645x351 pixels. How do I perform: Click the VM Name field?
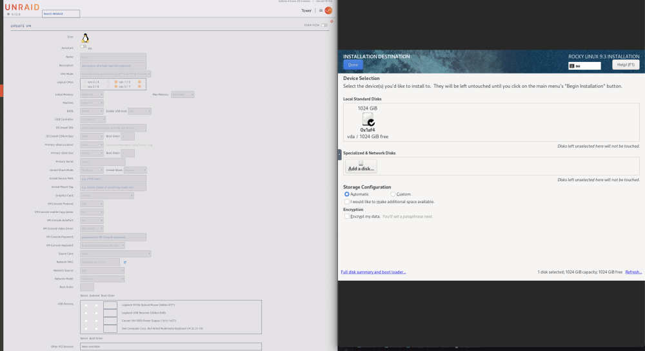[x=113, y=57]
